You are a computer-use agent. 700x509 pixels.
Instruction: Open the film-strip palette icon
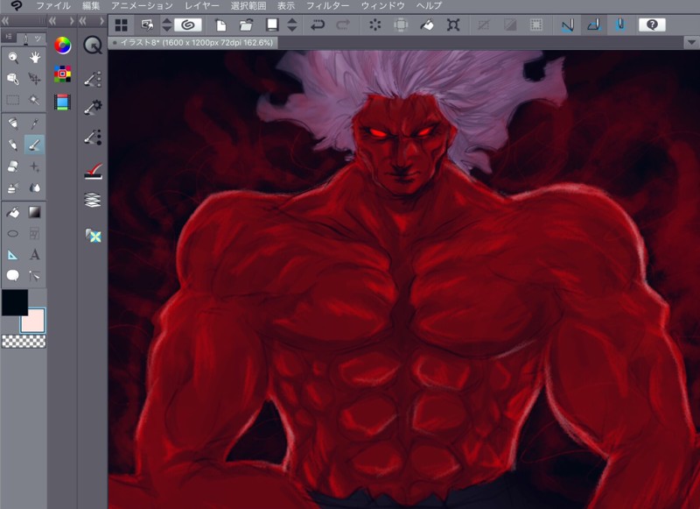(62, 102)
